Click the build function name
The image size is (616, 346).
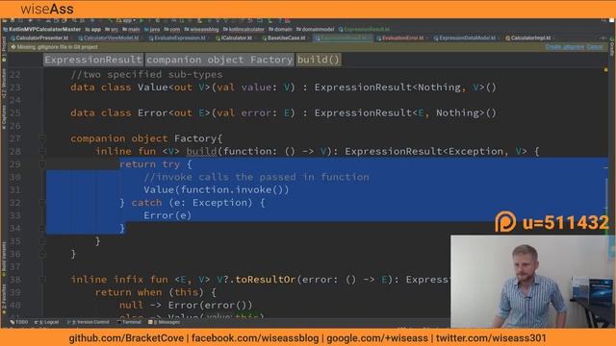pyautogui.click(x=201, y=152)
